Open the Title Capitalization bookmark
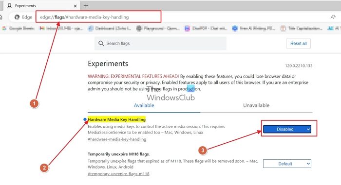The width and height of the screenshot is (341, 185). click(x=302, y=28)
